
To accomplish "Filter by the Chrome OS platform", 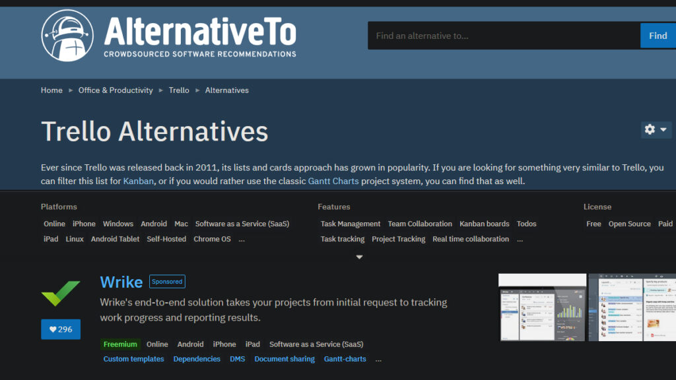I will point(212,239).
